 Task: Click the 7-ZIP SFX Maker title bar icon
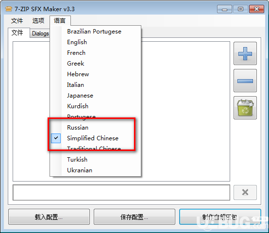tap(9, 9)
